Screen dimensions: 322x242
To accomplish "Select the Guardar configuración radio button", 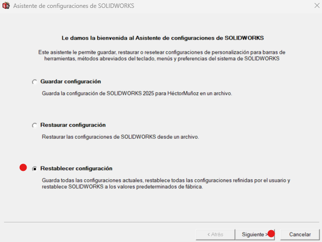I will pyautogui.click(x=35, y=82).
